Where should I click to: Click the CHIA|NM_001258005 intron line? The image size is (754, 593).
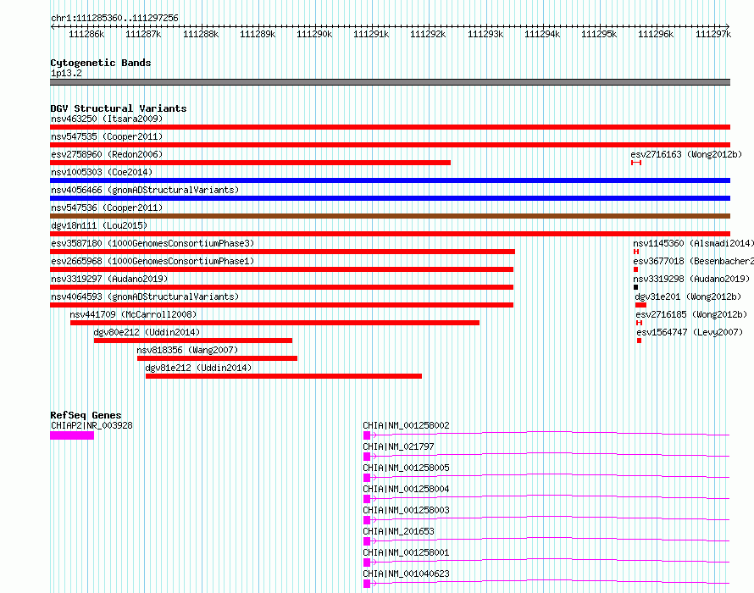tap(550, 475)
